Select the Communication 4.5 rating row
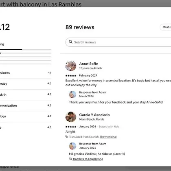This screenshot has width=171, height=171. point(26,105)
